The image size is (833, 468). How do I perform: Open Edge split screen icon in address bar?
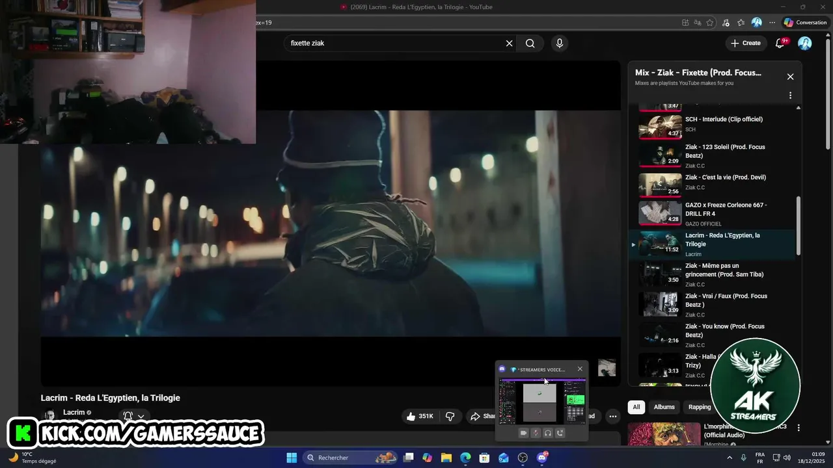pos(685,23)
